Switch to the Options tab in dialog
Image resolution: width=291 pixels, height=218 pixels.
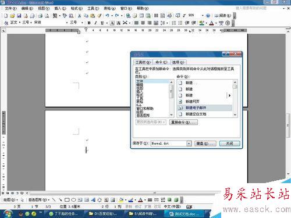pyautogui.click(x=178, y=62)
